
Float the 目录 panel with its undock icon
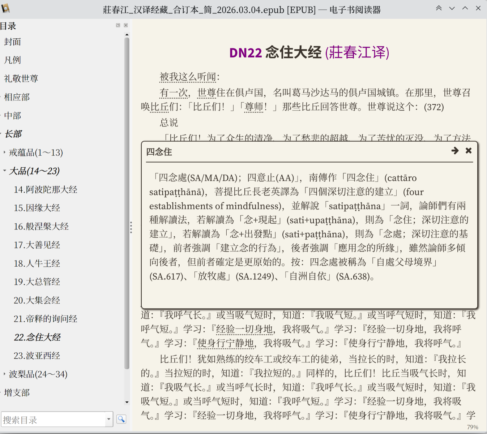pyautogui.click(x=118, y=25)
